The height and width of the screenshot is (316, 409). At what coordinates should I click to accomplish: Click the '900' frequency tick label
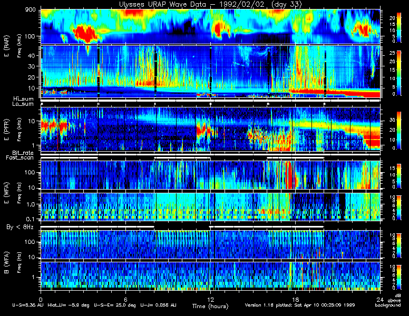coord(30,9)
